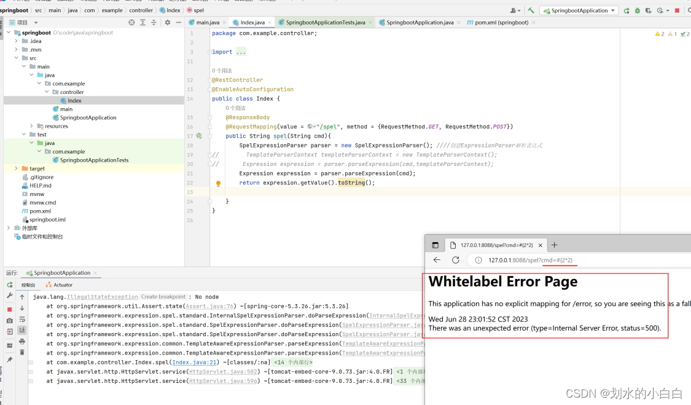Go back in the browser window
691x405 pixels.
click(x=437, y=260)
